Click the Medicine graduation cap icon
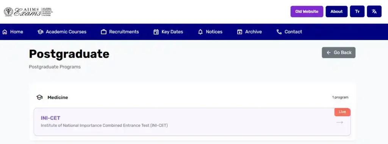388x144 pixels. point(39,97)
